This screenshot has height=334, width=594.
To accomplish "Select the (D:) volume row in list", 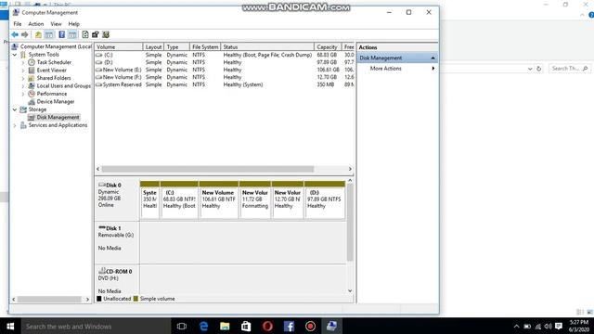I will [x=225, y=62].
